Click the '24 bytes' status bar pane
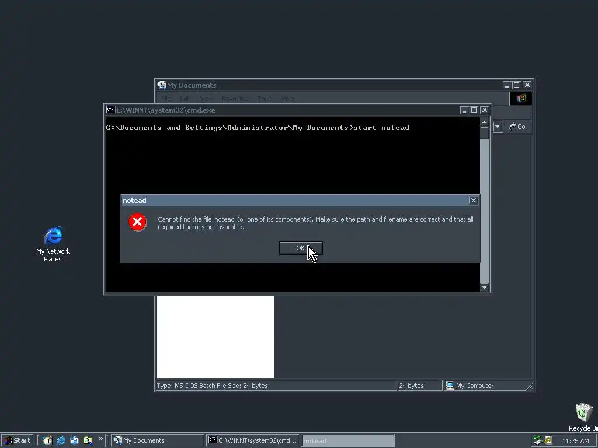 (x=419, y=386)
